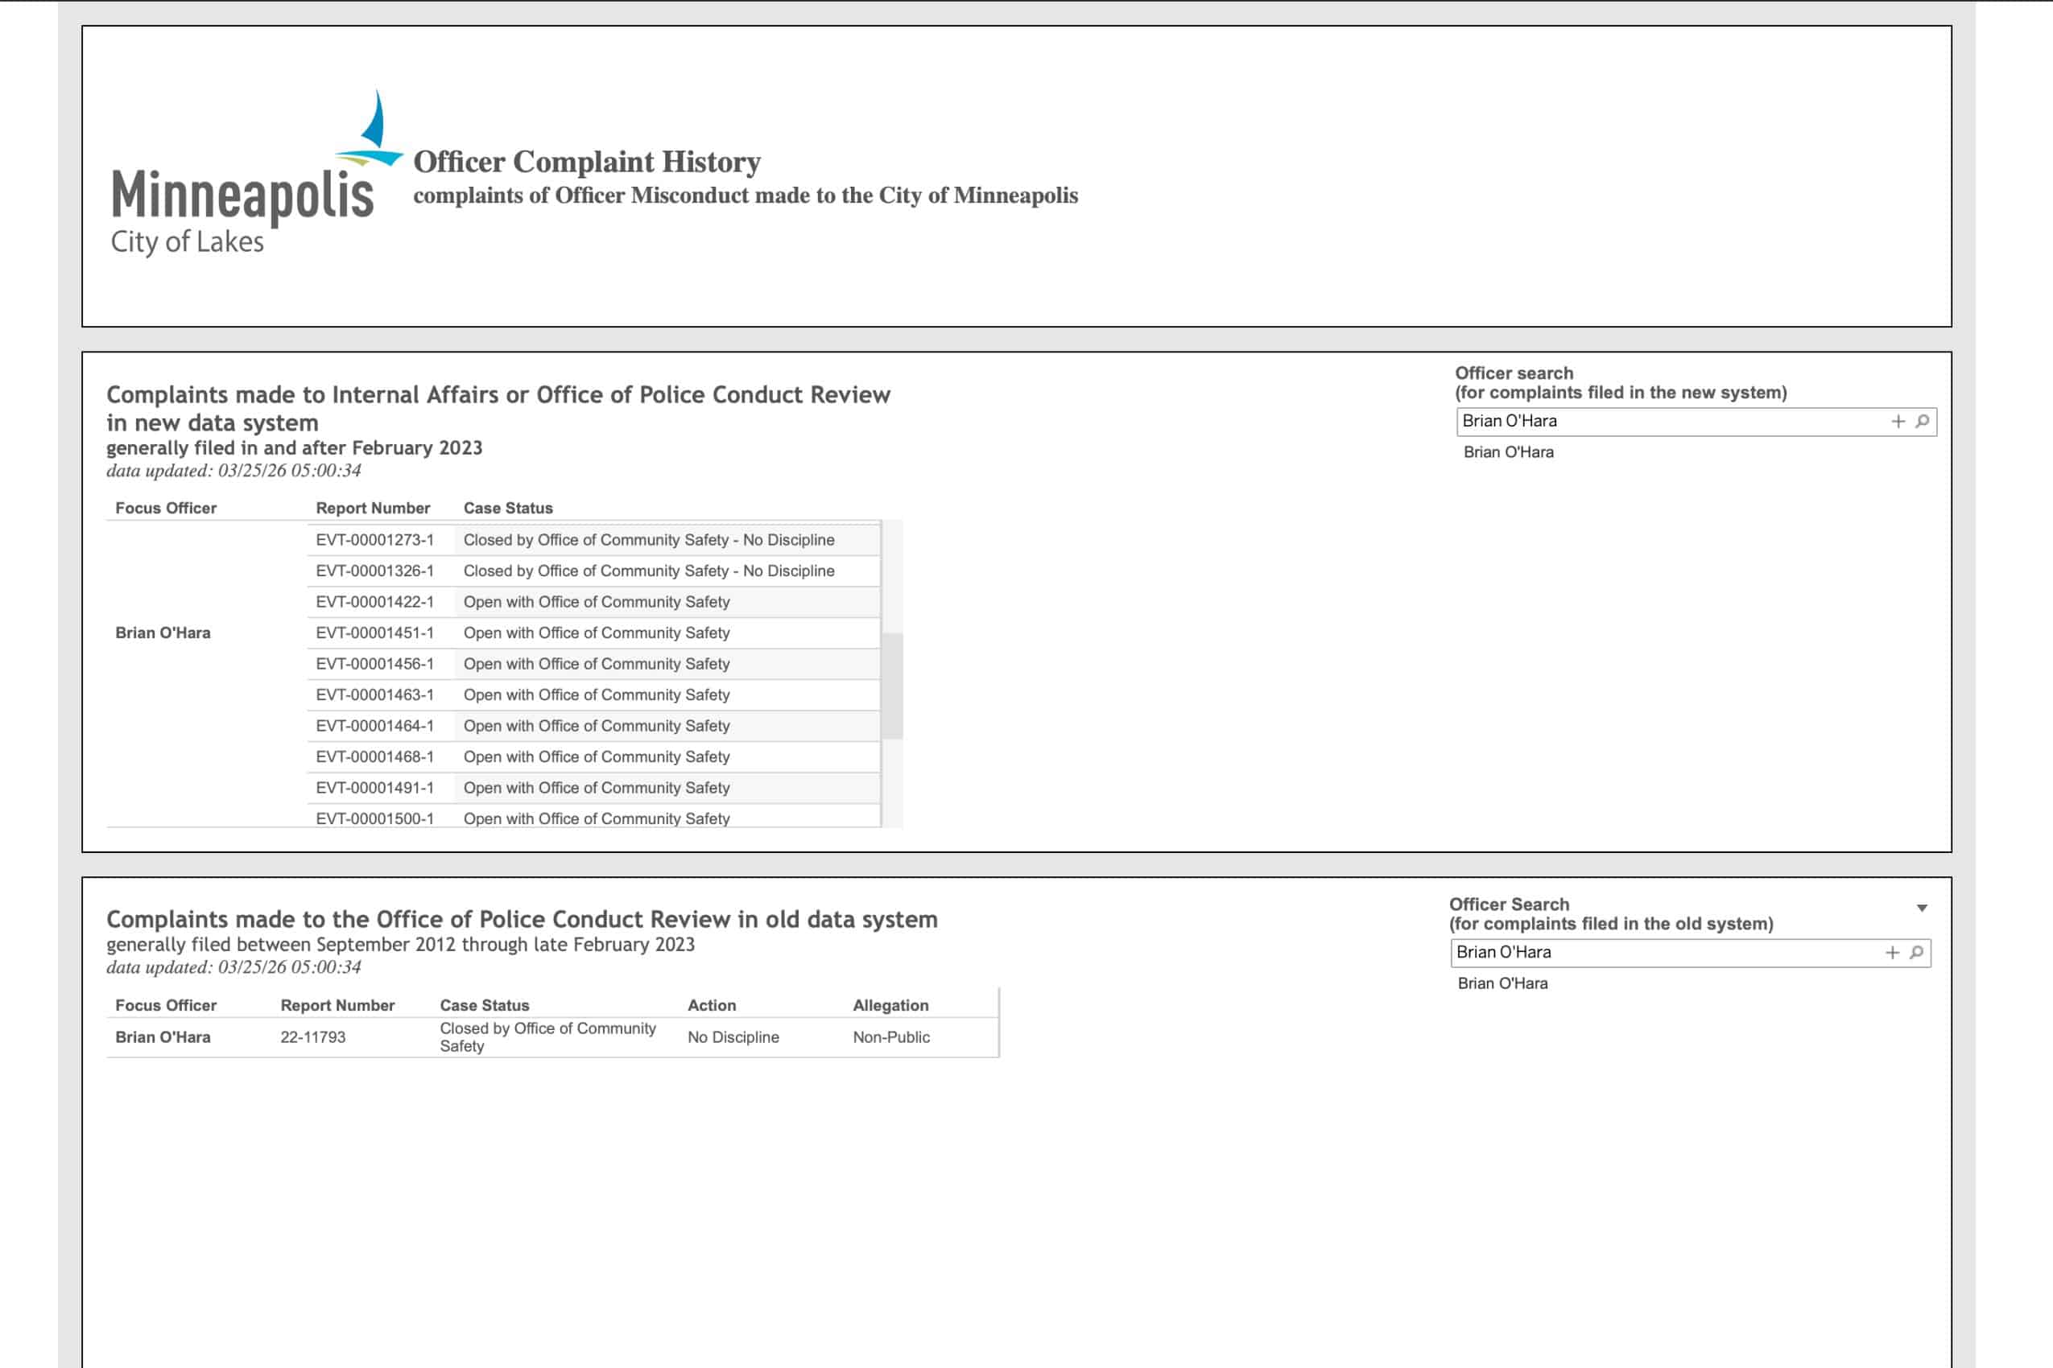This screenshot has width=2053, height=1368.
Task: Select Brian O'Hara result under old system search
Action: tap(1502, 983)
